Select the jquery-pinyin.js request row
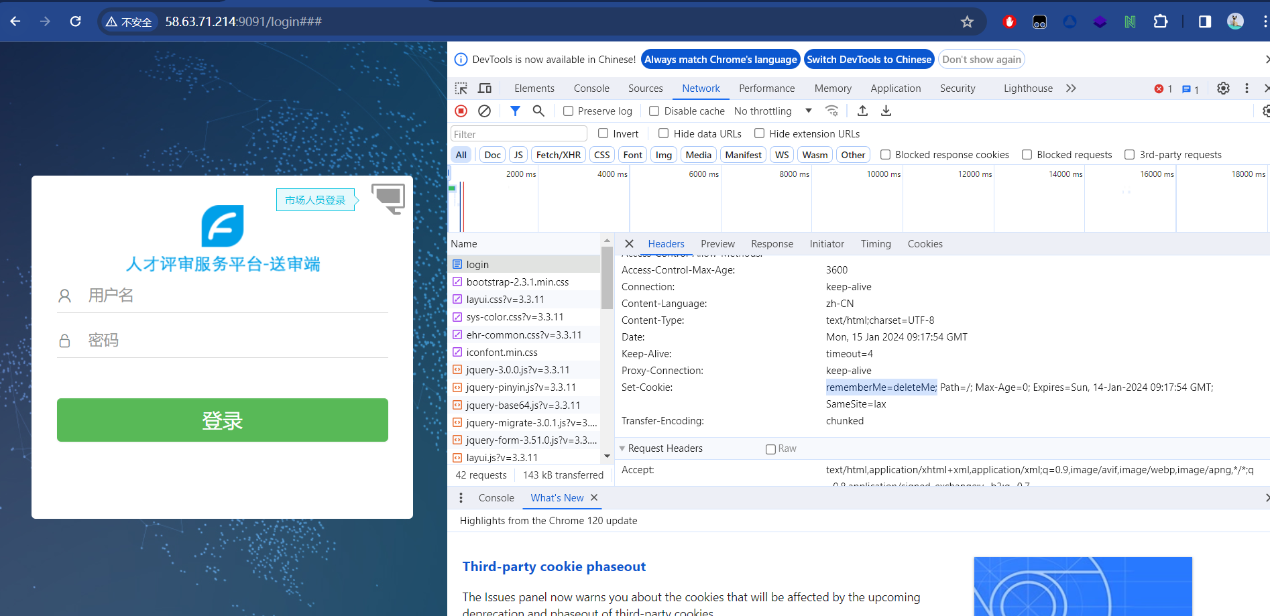Viewport: 1270px width, 616px height. [x=525, y=387]
